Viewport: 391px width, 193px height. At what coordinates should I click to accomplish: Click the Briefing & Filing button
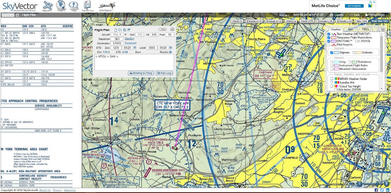click(x=141, y=73)
